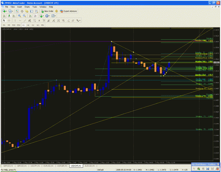Click the current price label on price scale
Viewport: 221px width, 172px height.
click(x=216, y=62)
